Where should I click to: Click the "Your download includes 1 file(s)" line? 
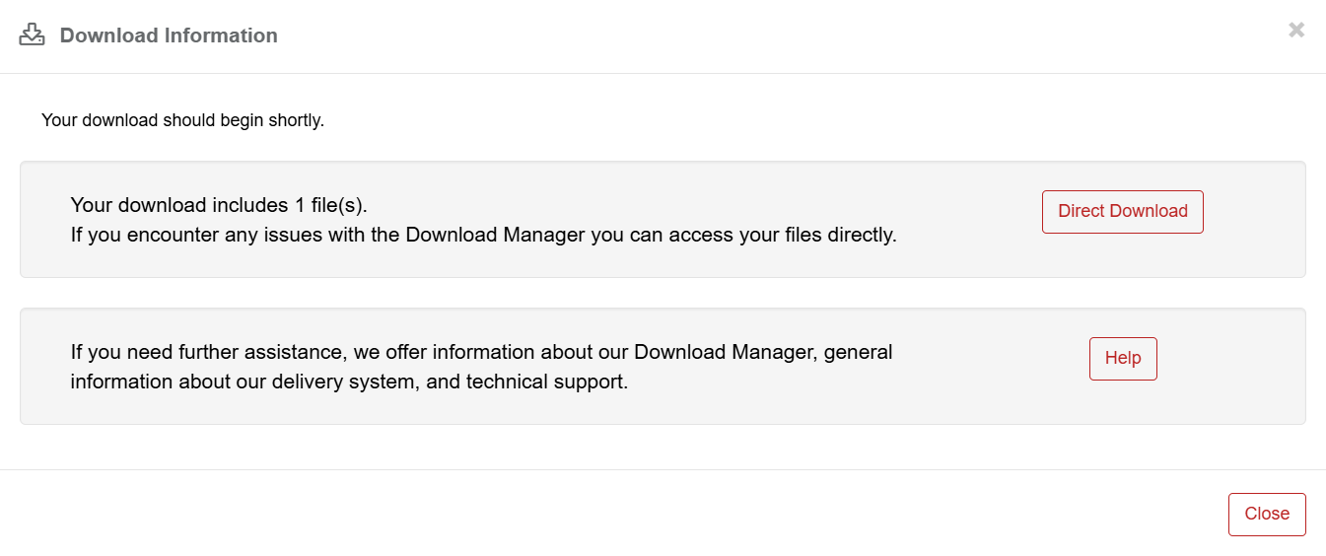click(219, 206)
